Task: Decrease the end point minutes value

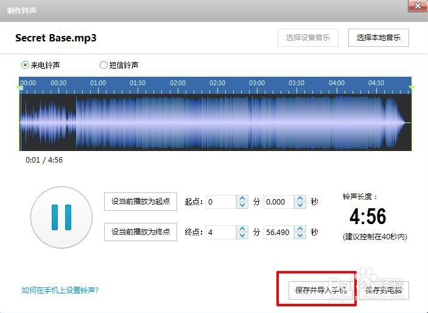Action: pos(242,235)
